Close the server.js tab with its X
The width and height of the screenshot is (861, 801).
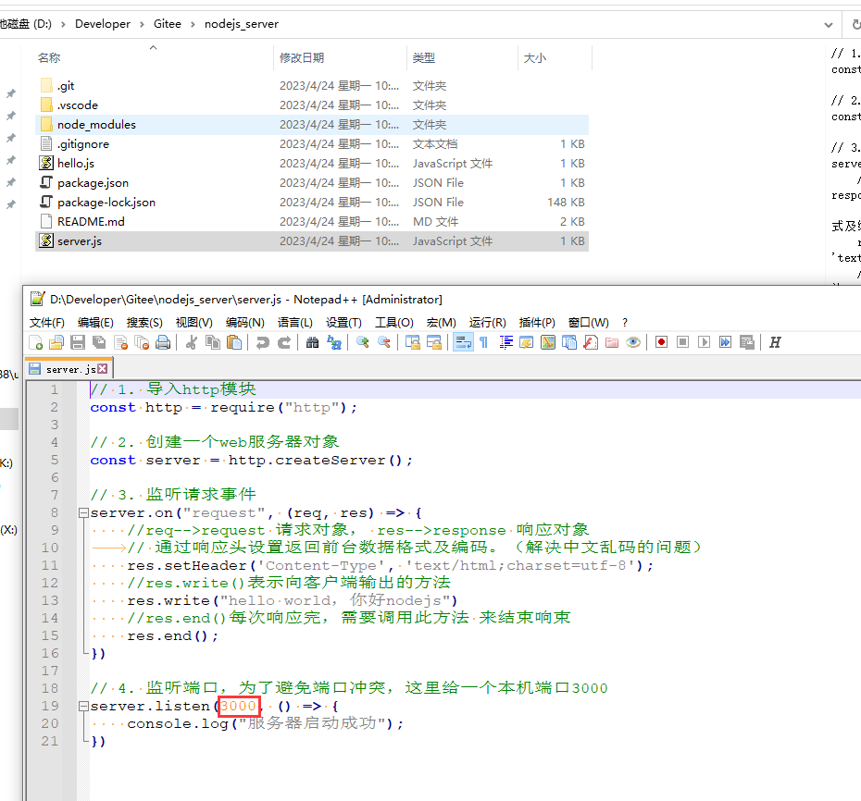click(x=103, y=369)
